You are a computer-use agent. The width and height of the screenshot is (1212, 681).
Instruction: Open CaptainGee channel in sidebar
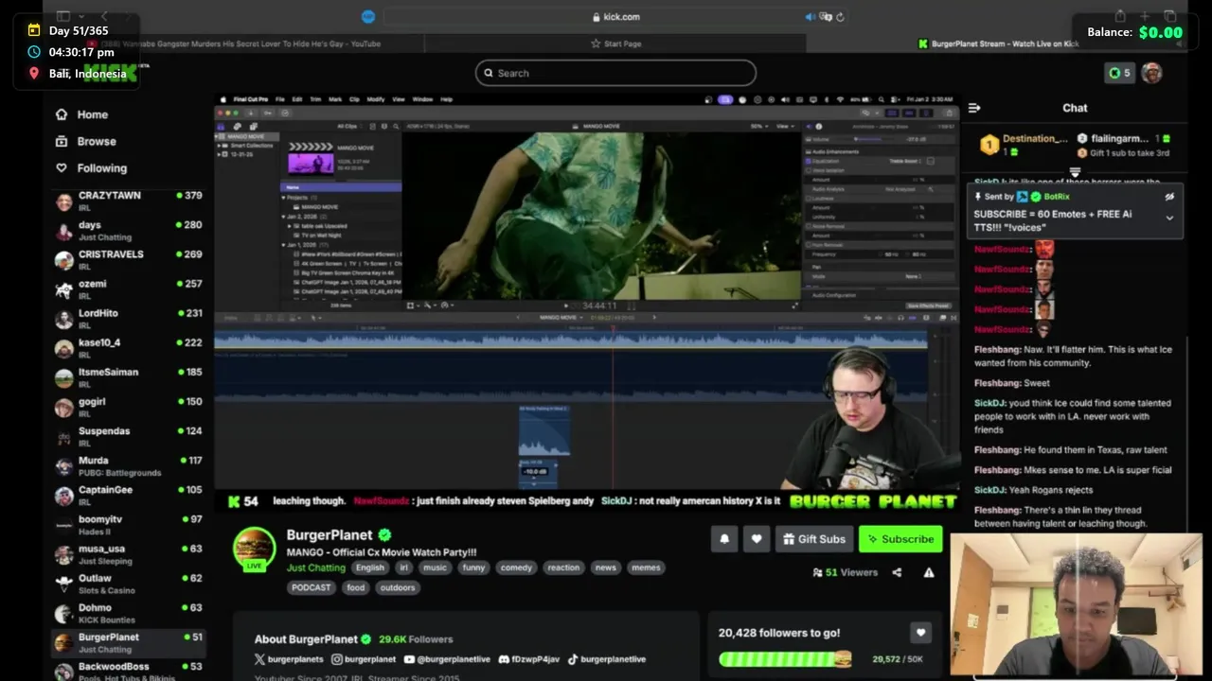[129, 496]
